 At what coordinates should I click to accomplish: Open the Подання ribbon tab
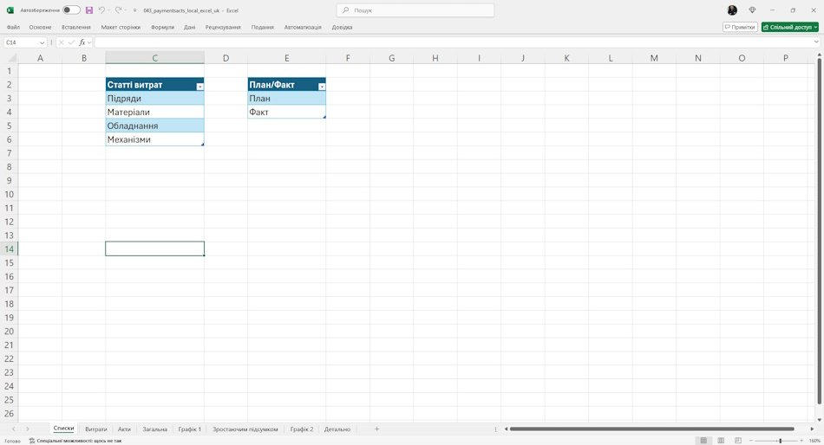(262, 27)
